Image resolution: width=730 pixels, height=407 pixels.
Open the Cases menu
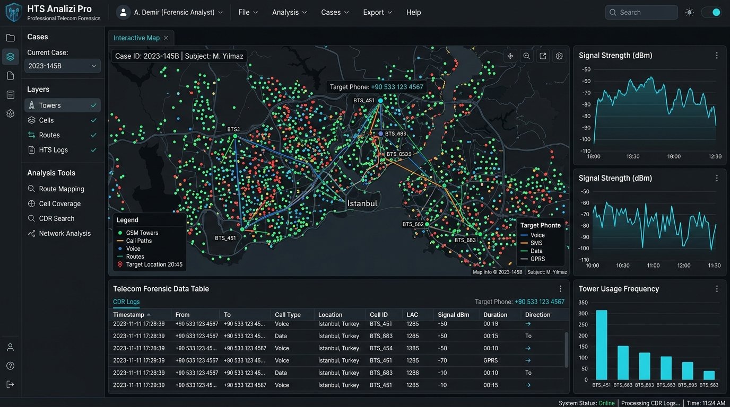[x=335, y=12]
